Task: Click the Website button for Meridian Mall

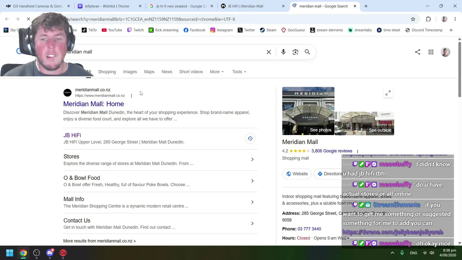Action: (x=297, y=174)
